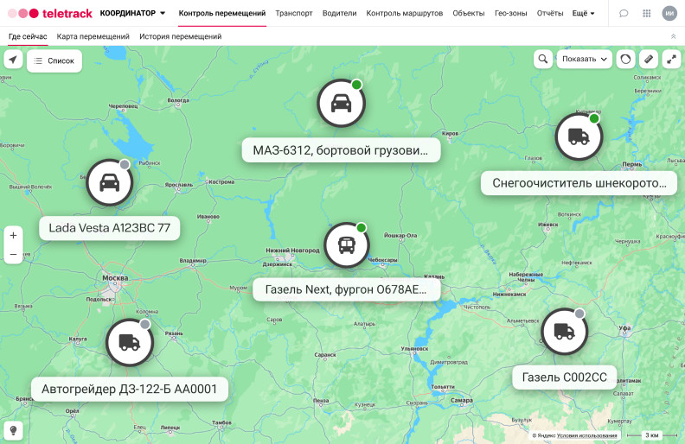The width and height of the screenshot is (685, 444).
Task: Open the Контроль перемещений menu
Action: [222, 13]
